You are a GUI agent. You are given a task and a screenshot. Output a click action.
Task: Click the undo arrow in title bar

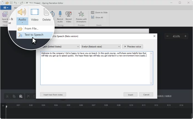click(x=15, y=3)
